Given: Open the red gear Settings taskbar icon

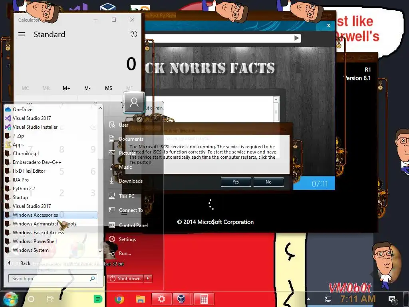Looking at the screenshot, I should [x=161, y=299].
